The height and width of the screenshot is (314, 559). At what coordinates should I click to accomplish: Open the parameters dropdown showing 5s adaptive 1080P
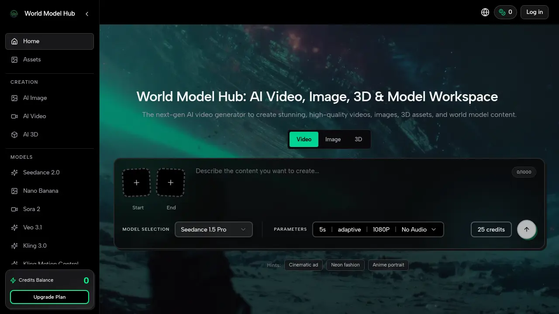378,229
